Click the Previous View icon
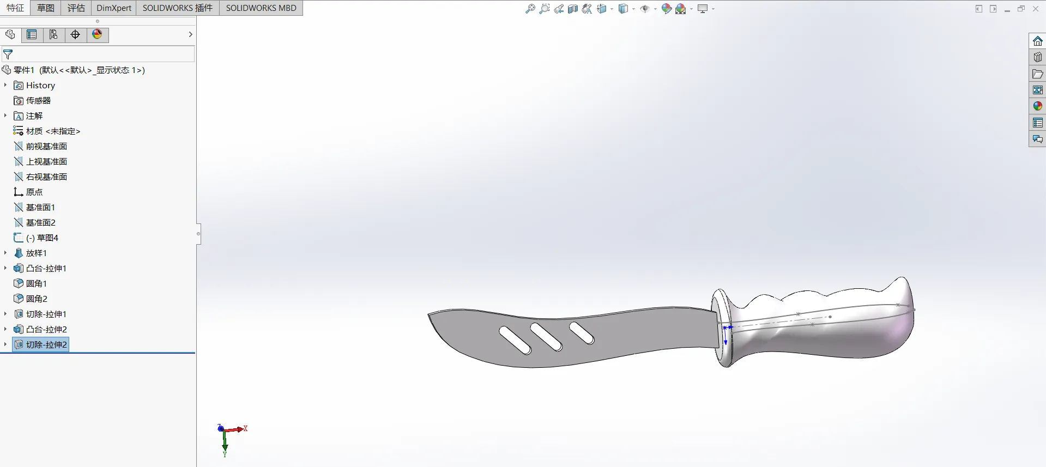Screen dimensions: 1046x467 click(558, 9)
